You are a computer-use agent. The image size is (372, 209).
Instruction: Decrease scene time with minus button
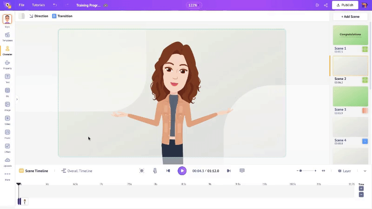pyautogui.click(x=361, y=195)
